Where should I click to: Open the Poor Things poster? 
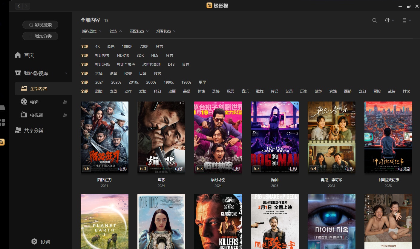tap(161, 222)
